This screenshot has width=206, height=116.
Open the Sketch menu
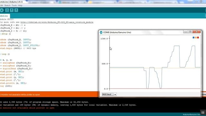(x=7, y=5)
